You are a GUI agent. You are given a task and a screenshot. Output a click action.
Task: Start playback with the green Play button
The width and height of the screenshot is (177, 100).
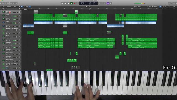point(71,3)
